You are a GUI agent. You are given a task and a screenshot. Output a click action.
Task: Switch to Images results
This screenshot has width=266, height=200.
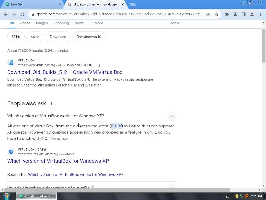(42, 23)
